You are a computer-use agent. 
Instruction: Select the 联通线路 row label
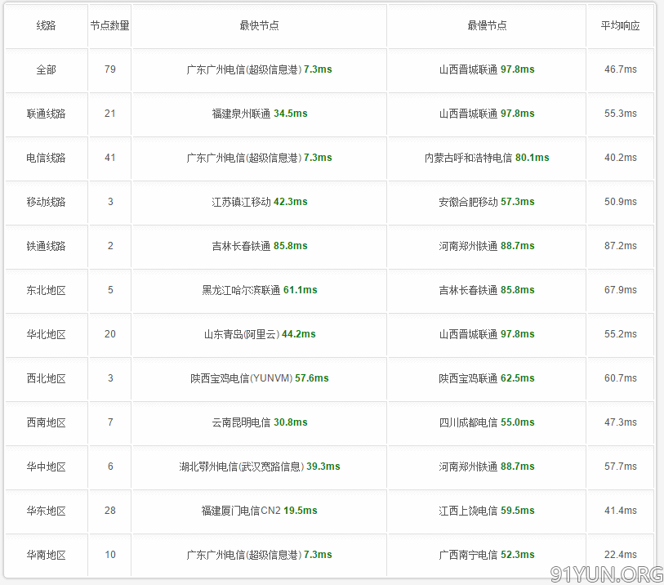[x=47, y=114]
